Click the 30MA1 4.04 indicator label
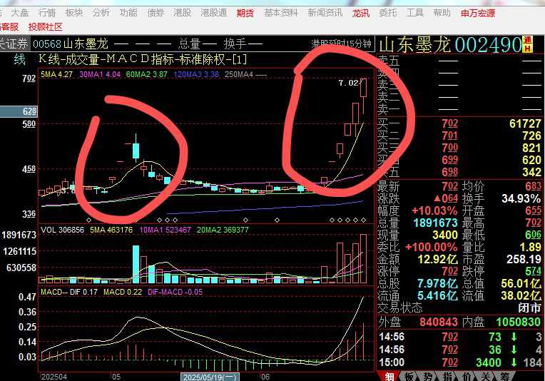 click(x=100, y=74)
